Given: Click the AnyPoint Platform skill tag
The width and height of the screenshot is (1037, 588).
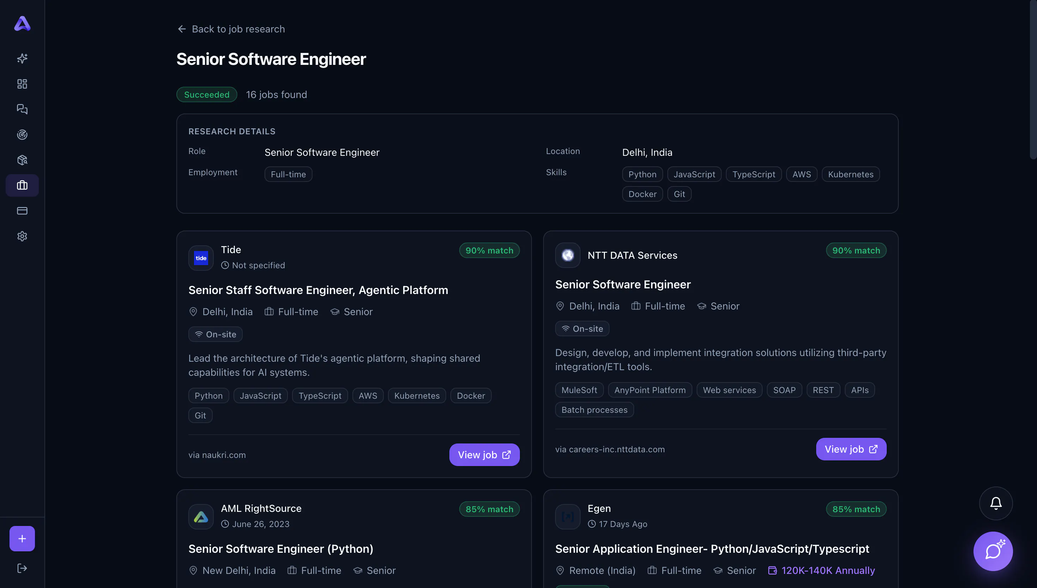Looking at the screenshot, I should [x=650, y=390].
